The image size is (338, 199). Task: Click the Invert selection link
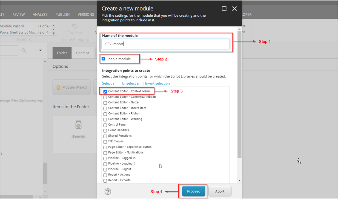(x=157, y=83)
